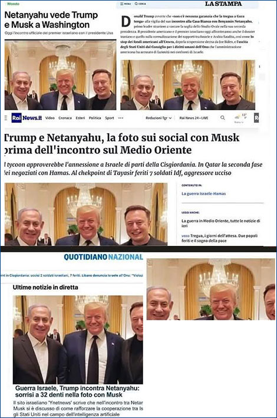
Task: Open the Guerra Israele, Trump incontra Netanyahu headline
Action: 77,391
